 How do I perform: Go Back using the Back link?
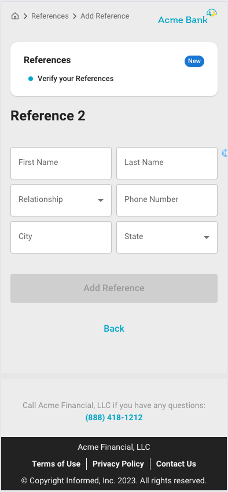point(114,329)
